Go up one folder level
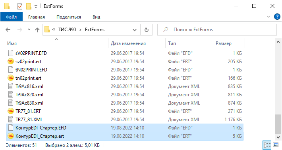282x150 pixels. click(x=37, y=30)
